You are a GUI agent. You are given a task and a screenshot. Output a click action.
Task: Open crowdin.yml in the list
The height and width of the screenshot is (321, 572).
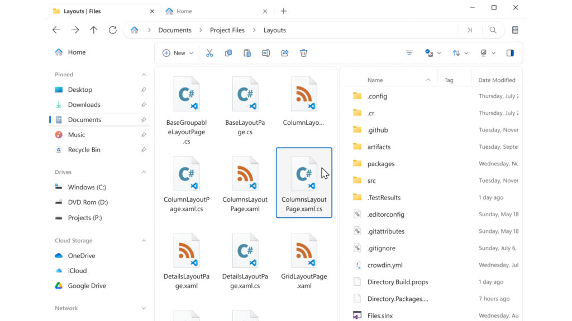coord(433,265)
